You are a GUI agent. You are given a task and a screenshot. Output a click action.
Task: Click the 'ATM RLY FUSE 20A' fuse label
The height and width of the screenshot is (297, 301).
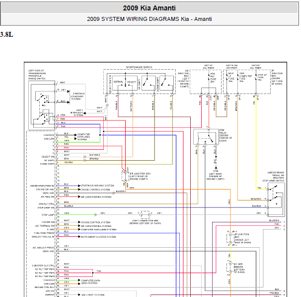[x=213, y=78]
